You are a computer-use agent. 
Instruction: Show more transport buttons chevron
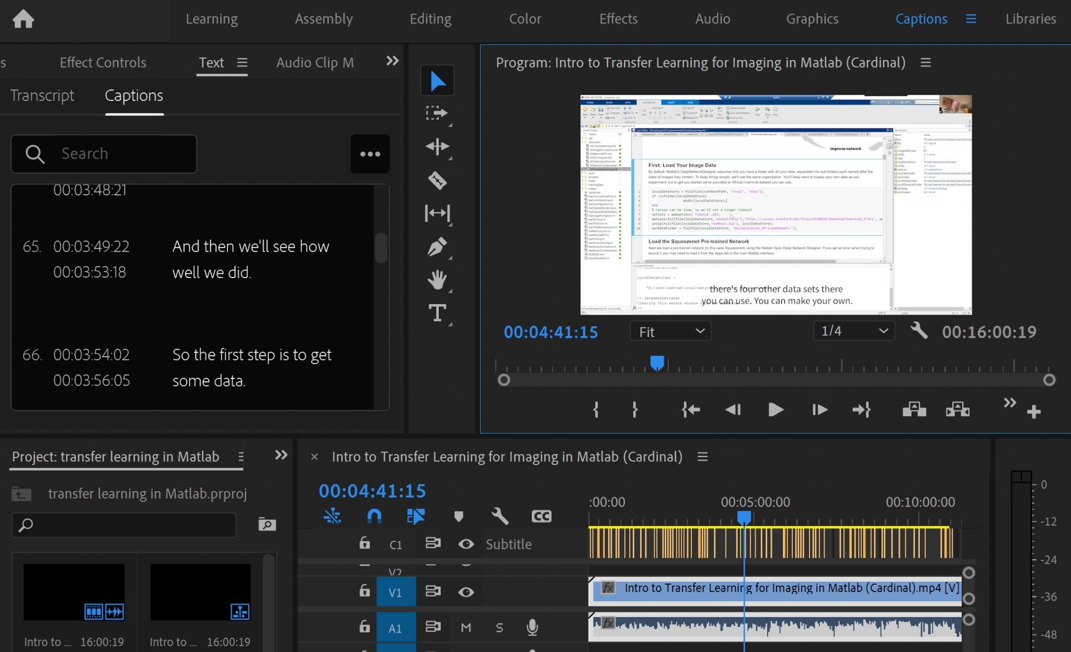1010,402
